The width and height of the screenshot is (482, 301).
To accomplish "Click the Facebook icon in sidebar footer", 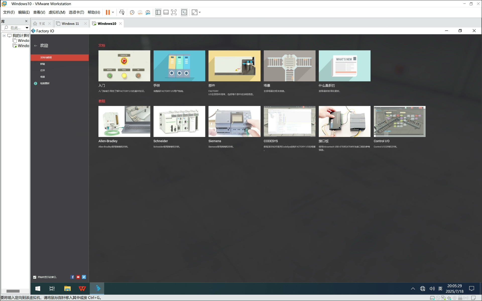I will coord(72,277).
